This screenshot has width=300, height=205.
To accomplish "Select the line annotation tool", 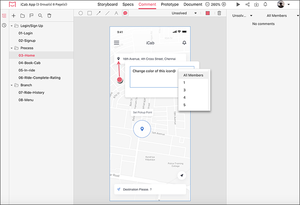I will click(x=108, y=13).
